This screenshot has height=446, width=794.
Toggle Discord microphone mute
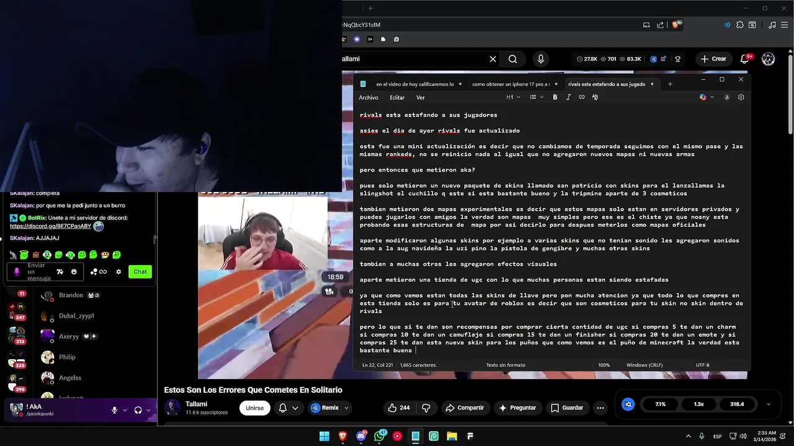click(114, 410)
